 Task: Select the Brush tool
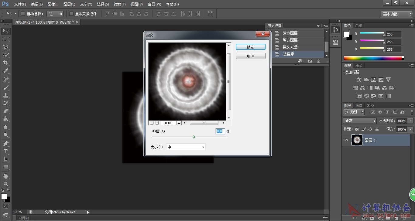click(6, 87)
